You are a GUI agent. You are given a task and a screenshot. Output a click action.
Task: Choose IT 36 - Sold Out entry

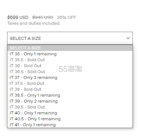pyautogui.click(x=70, y=66)
